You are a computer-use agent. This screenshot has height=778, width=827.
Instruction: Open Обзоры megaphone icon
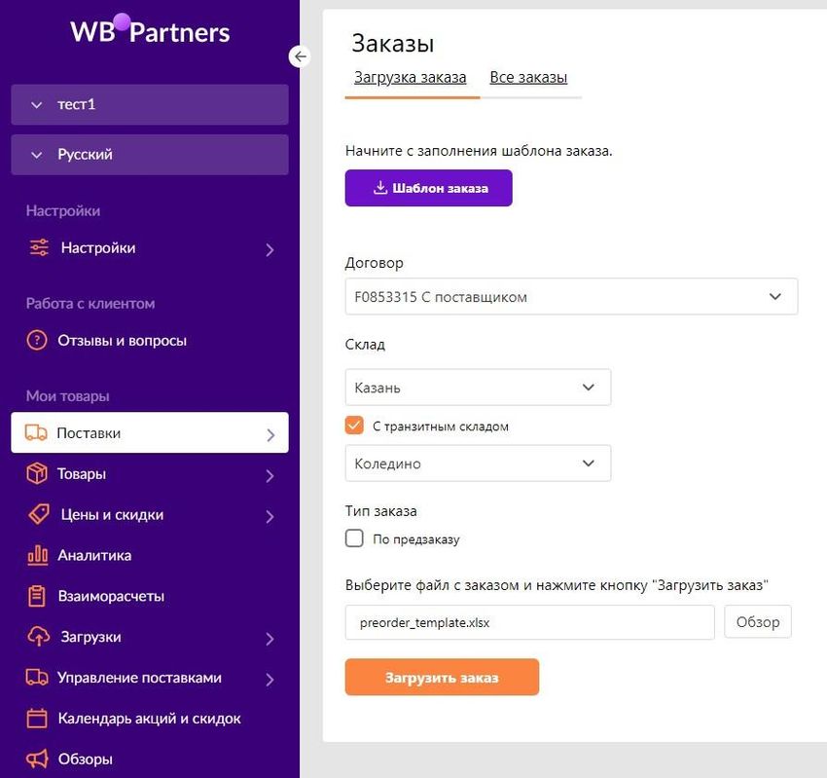pos(37,759)
